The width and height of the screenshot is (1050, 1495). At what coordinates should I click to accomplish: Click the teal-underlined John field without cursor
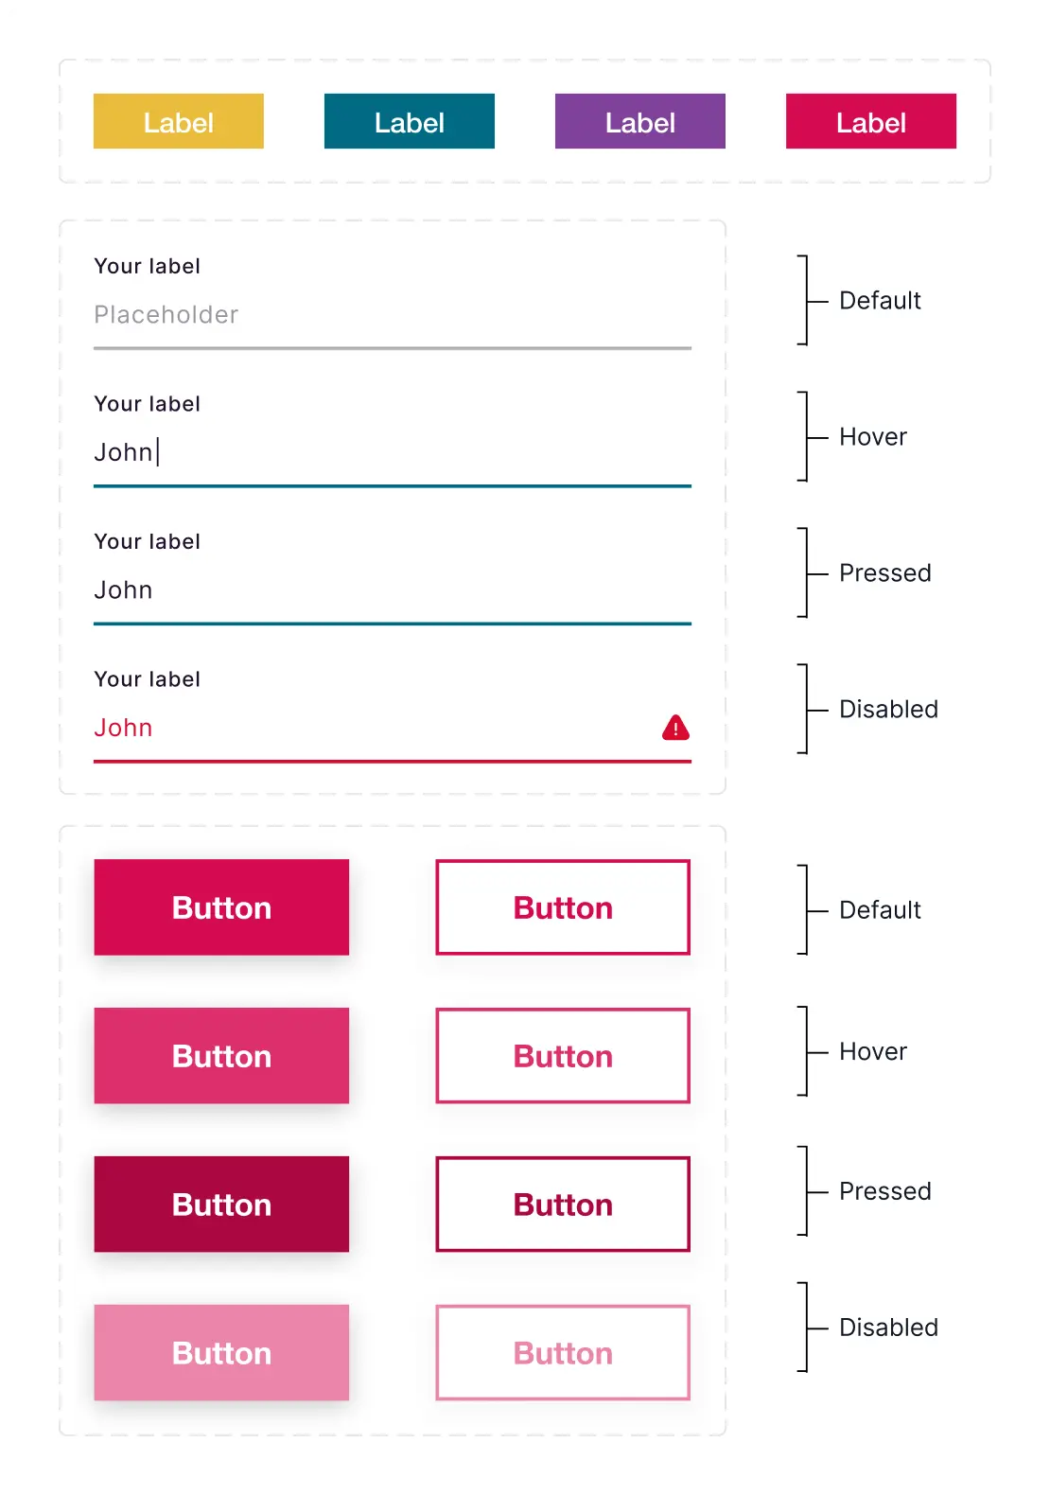click(392, 590)
